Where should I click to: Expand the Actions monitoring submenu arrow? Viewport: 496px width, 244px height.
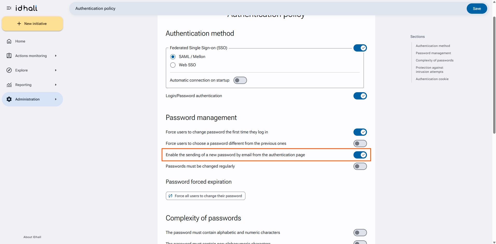tap(56, 56)
